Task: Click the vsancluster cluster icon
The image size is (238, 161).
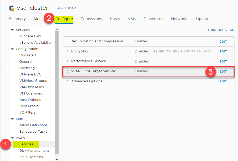Action: (12, 8)
